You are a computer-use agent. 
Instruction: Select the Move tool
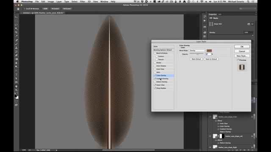coord(16,17)
